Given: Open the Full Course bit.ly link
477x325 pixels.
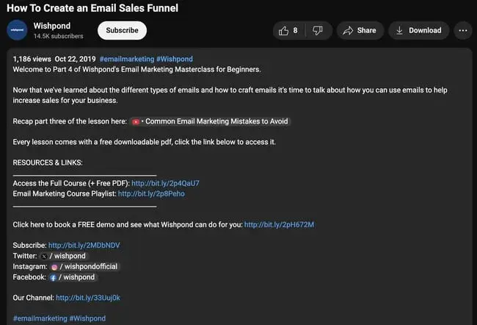Looking at the screenshot, I should (x=165, y=183).
